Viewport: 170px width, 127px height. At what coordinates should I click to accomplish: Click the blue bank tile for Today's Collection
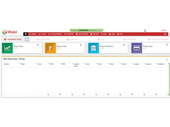pos(93,48)
